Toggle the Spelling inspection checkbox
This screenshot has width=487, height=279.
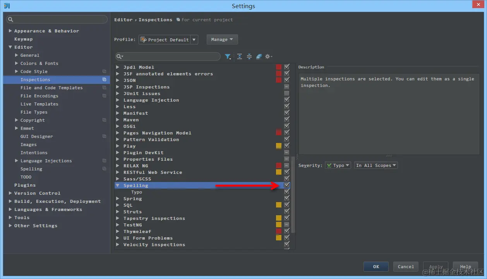(286, 185)
